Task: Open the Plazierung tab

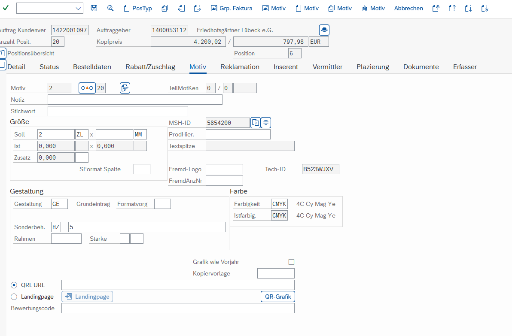Action: [x=373, y=67]
